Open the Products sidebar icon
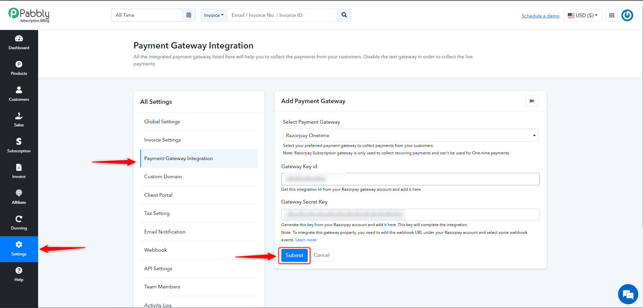The image size is (643, 308). pyautogui.click(x=19, y=68)
